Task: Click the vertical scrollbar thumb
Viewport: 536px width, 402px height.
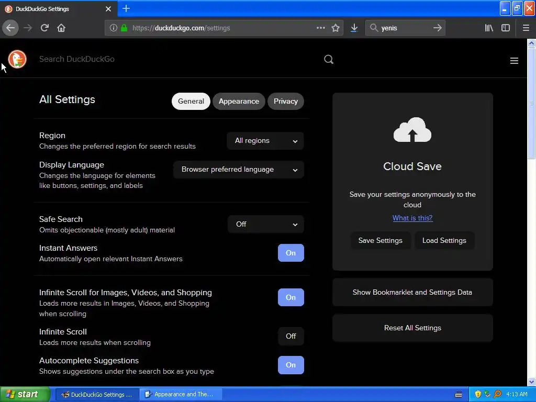Action: coord(531,103)
